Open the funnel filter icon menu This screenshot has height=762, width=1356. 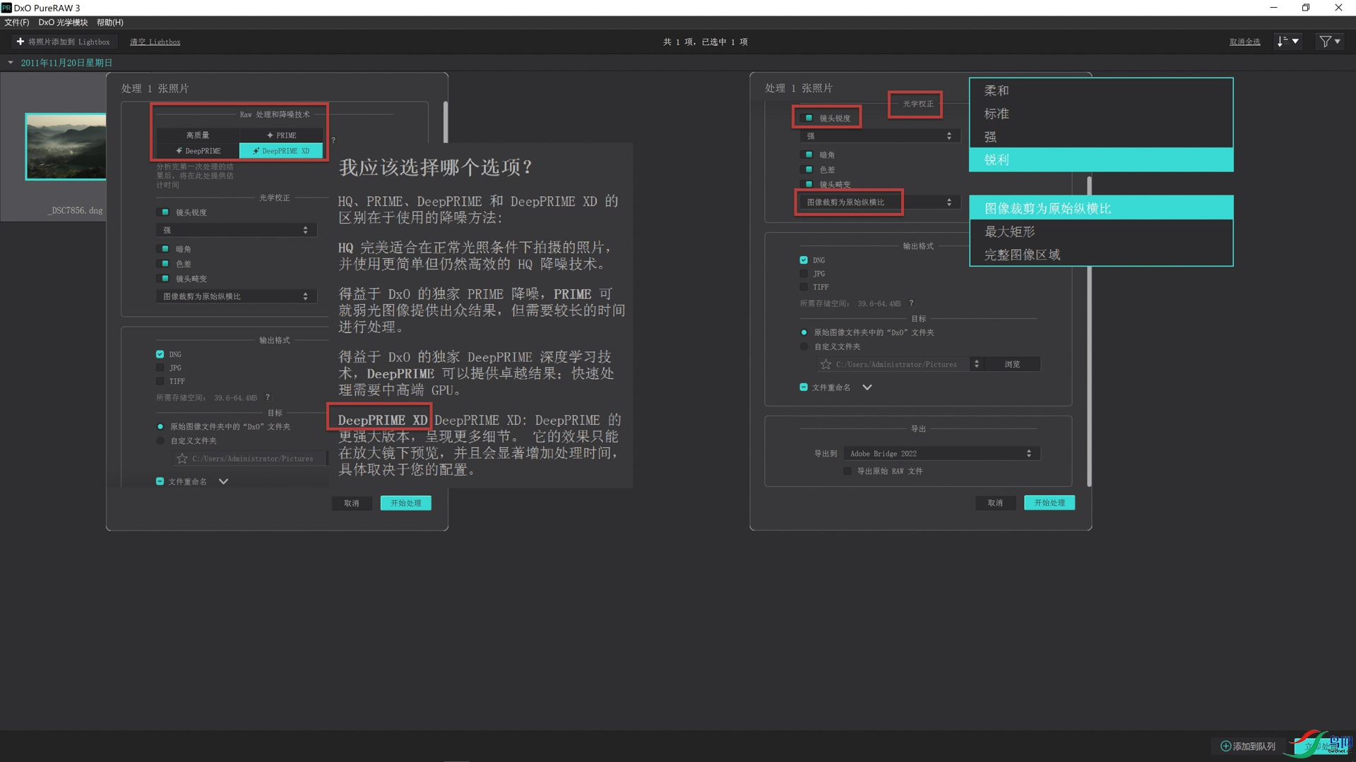tap(1329, 42)
